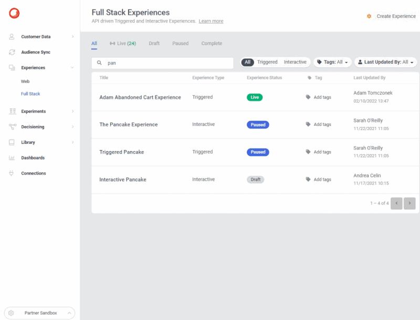The height and width of the screenshot is (320, 420).
Task: Open the Tags: All dropdown
Action: click(x=333, y=62)
